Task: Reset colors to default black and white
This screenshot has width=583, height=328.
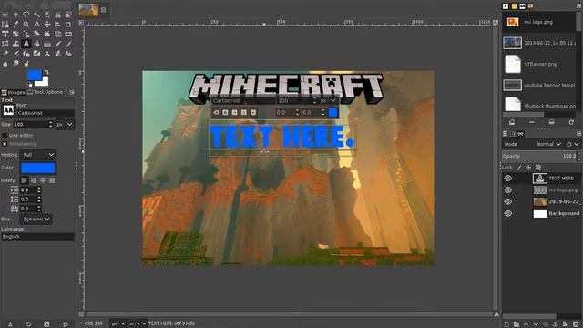Action: 30,85
